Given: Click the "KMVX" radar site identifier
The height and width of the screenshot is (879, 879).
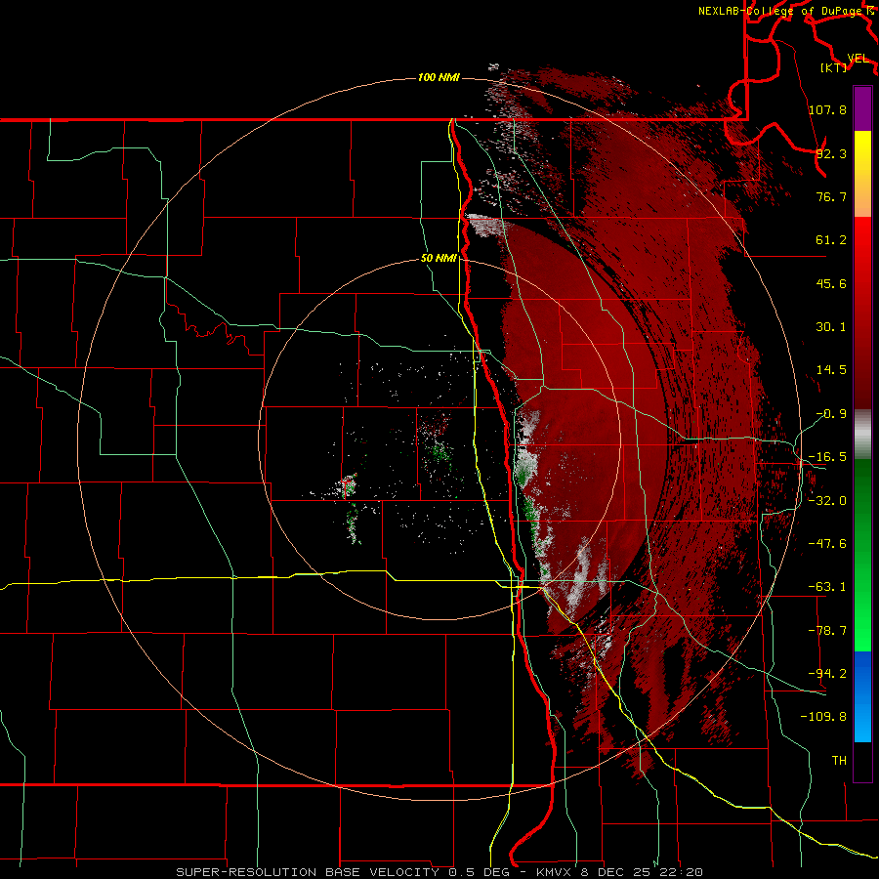Looking at the screenshot, I should pyautogui.click(x=555, y=872).
